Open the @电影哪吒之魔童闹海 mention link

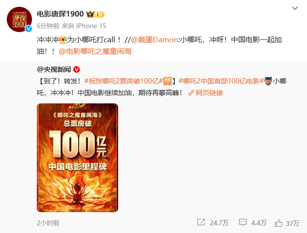tap(95, 51)
